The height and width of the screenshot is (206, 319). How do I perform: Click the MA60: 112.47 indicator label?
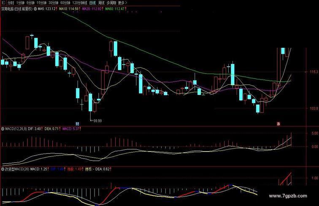[x=115, y=9]
